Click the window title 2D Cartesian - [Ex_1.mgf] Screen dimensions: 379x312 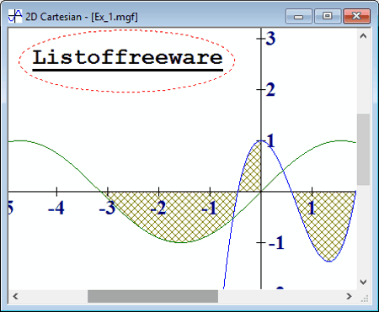[x=82, y=17]
